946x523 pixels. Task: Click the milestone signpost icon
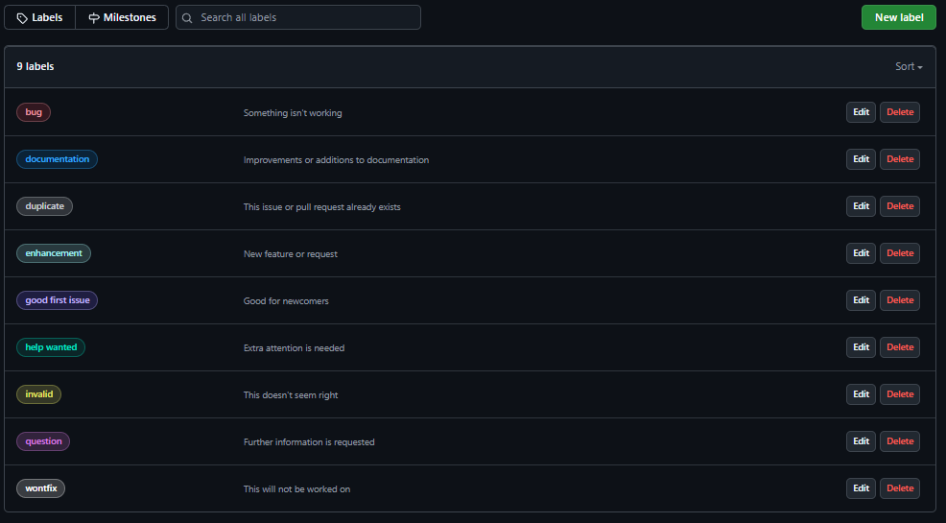pos(94,18)
